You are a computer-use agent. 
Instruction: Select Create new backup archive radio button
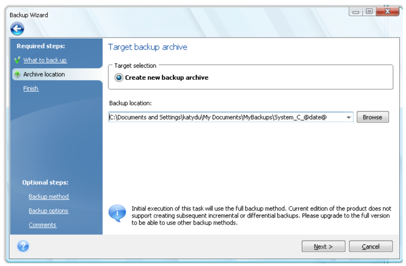click(x=119, y=77)
